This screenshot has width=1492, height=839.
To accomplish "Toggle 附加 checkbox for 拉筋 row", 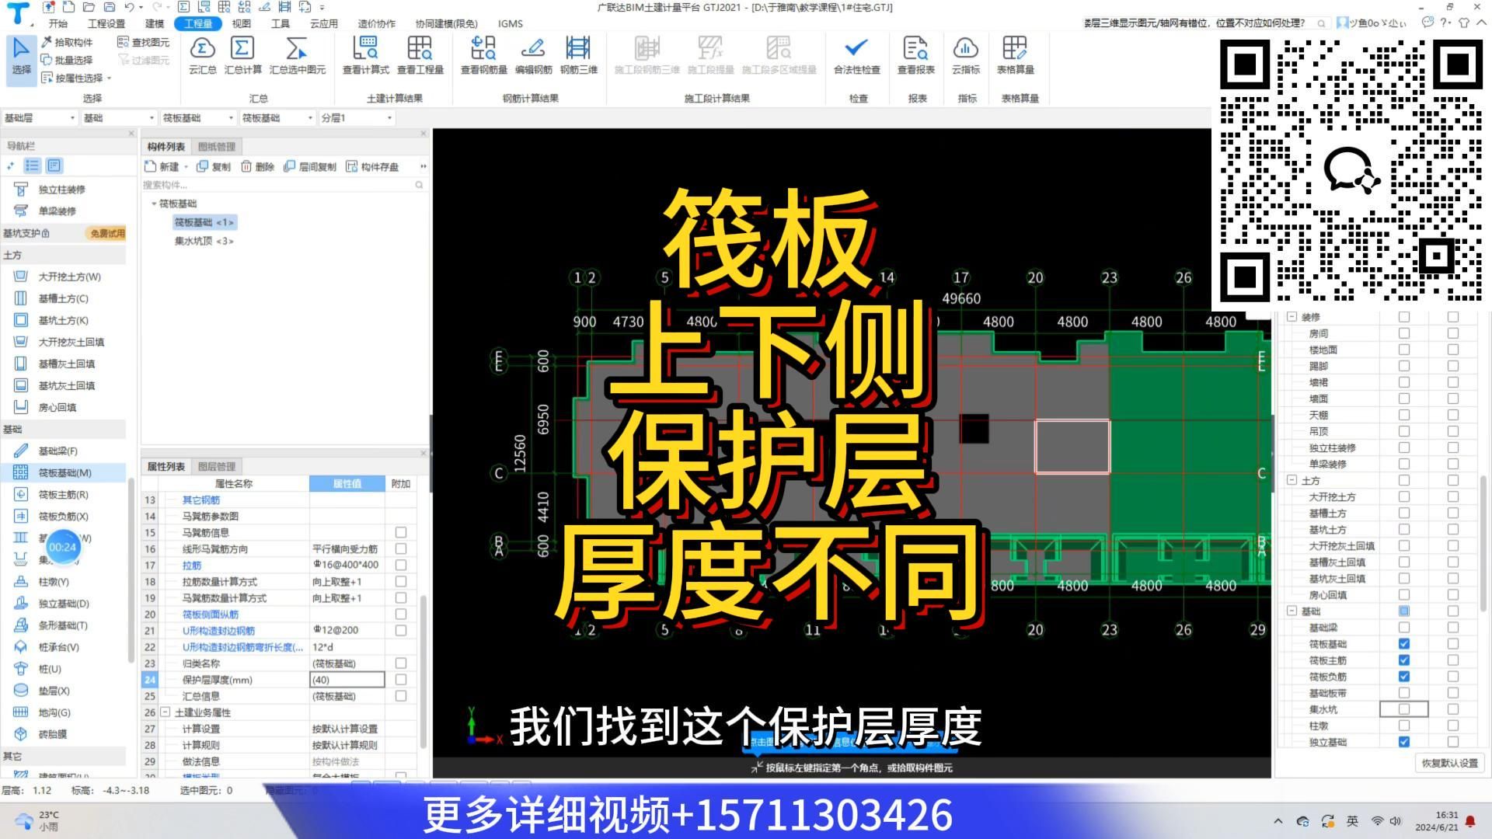I will click(401, 565).
